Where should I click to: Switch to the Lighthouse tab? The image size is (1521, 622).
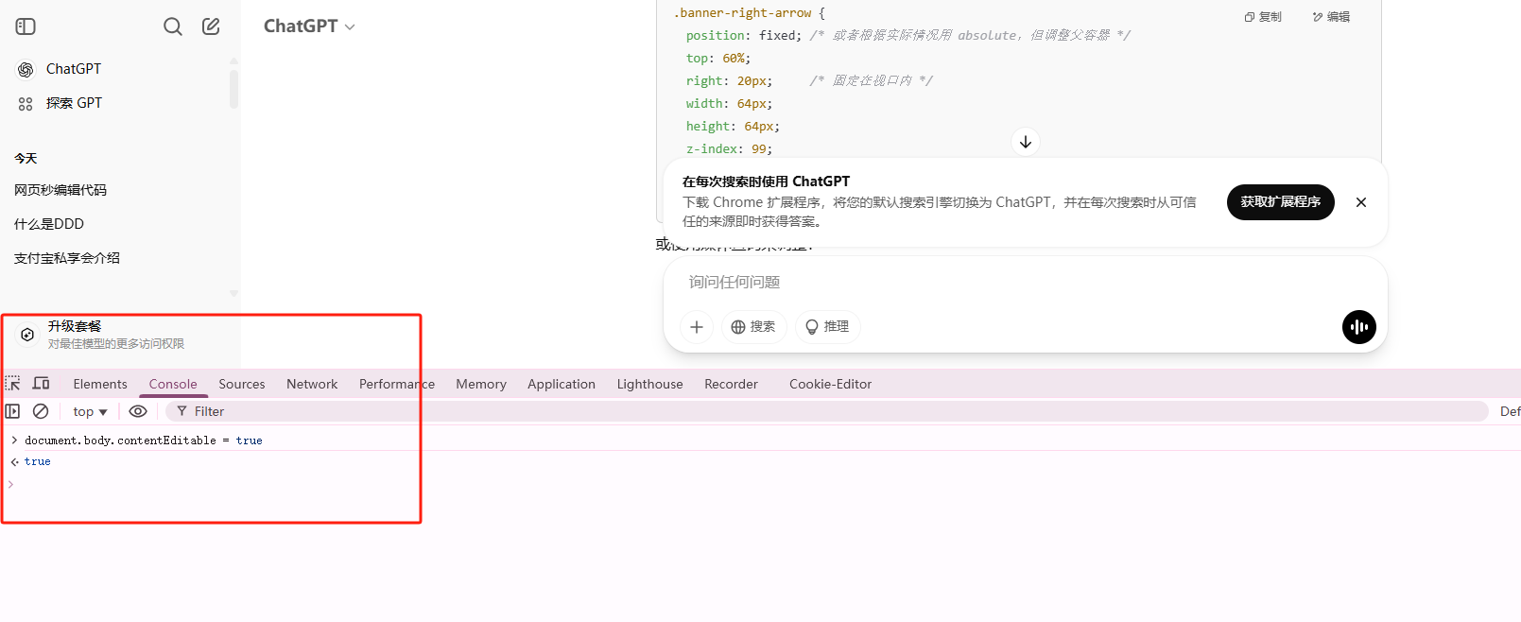[650, 384]
